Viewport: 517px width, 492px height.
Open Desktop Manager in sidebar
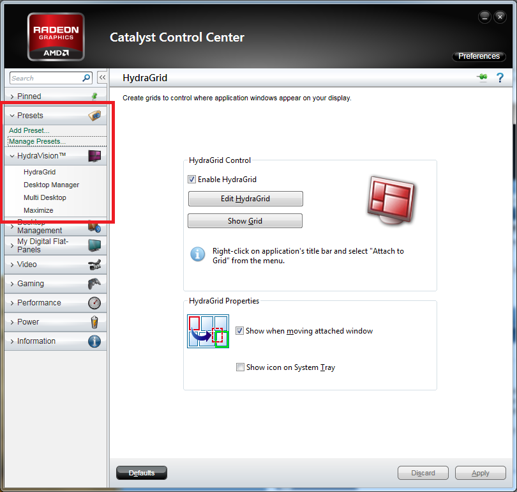[52, 185]
